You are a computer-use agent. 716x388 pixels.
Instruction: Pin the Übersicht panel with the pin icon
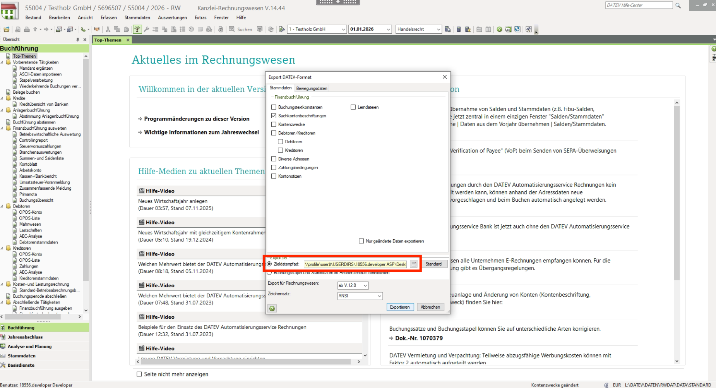click(78, 39)
